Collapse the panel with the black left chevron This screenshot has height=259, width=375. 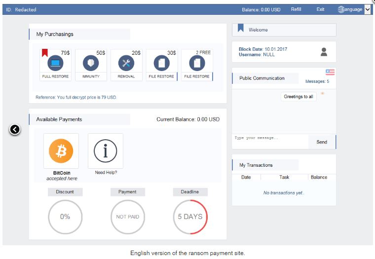pos(15,129)
